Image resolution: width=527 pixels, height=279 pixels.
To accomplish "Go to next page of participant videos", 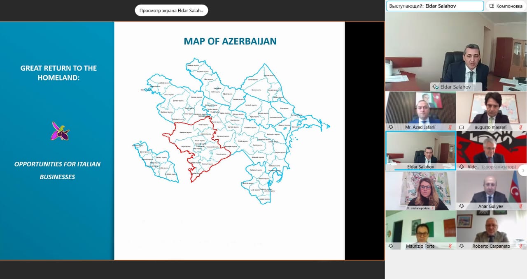I will 522,170.
